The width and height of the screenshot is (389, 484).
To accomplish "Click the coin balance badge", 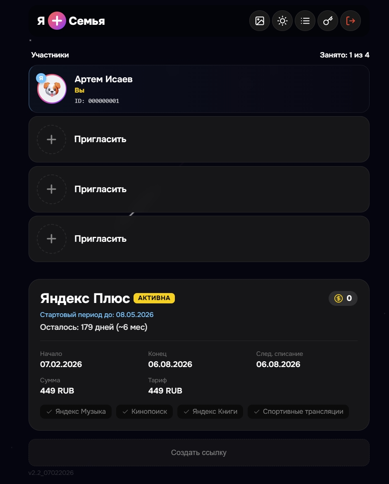I will tap(343, 298).
